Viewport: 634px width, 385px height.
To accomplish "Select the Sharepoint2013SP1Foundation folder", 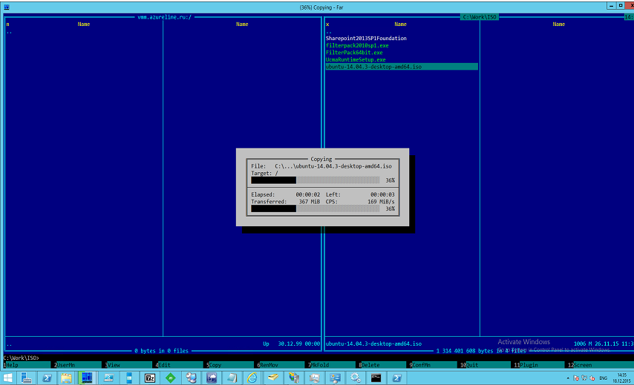I will coord(366,39).
